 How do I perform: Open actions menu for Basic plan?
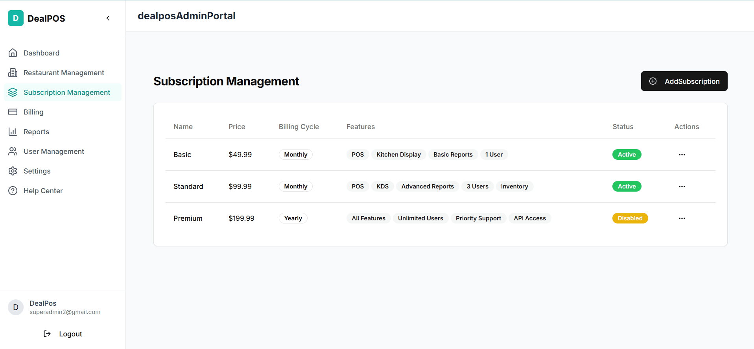[682, 155]
